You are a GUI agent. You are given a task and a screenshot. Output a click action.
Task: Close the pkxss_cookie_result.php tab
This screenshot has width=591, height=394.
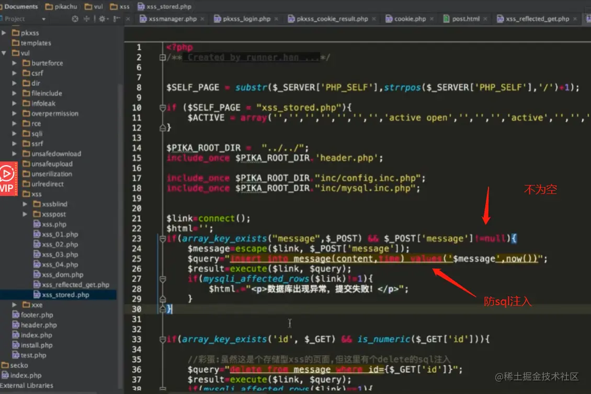tap(374, 19)
